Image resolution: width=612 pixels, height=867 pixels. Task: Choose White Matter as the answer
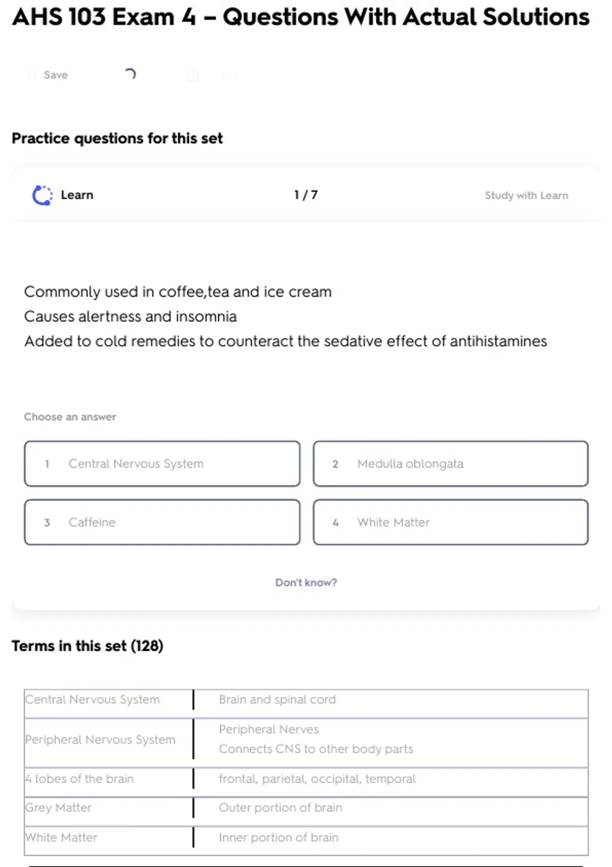click(x=451, y=522)
